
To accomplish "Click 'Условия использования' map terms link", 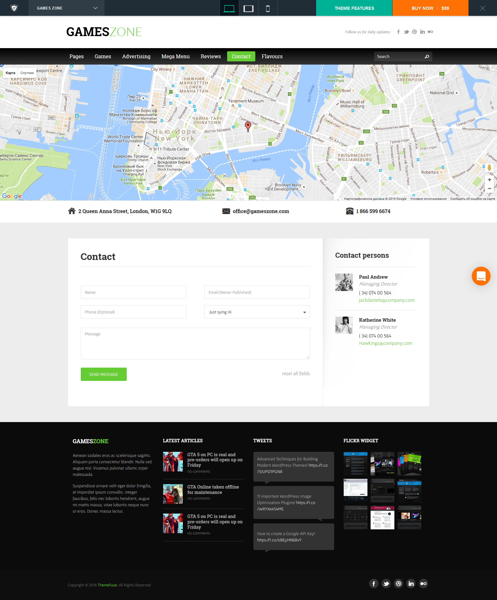I will (428, 199).
